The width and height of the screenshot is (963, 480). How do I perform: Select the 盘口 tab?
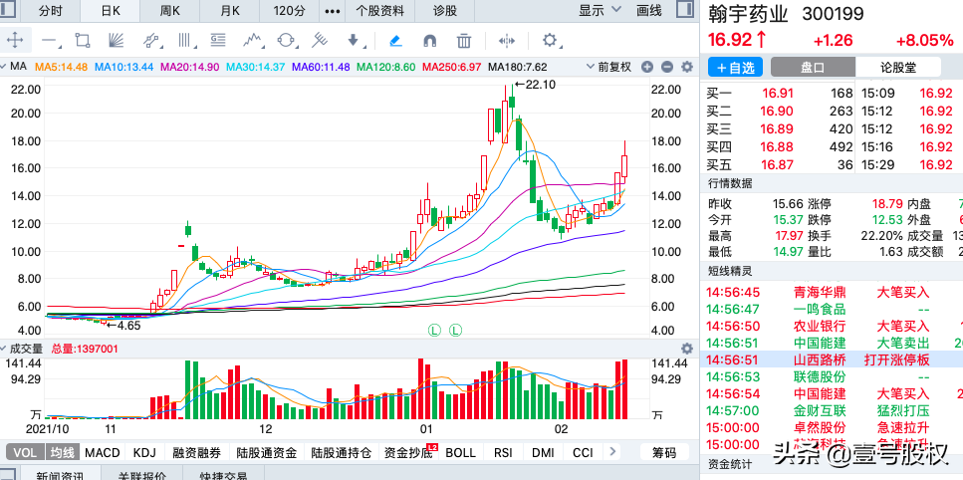click(x=813, y=68)
